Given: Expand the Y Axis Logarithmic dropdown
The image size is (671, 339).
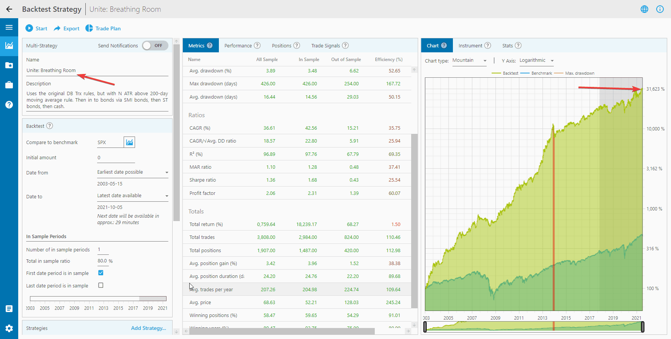Looking at the screenshot, I should (536, 61).
